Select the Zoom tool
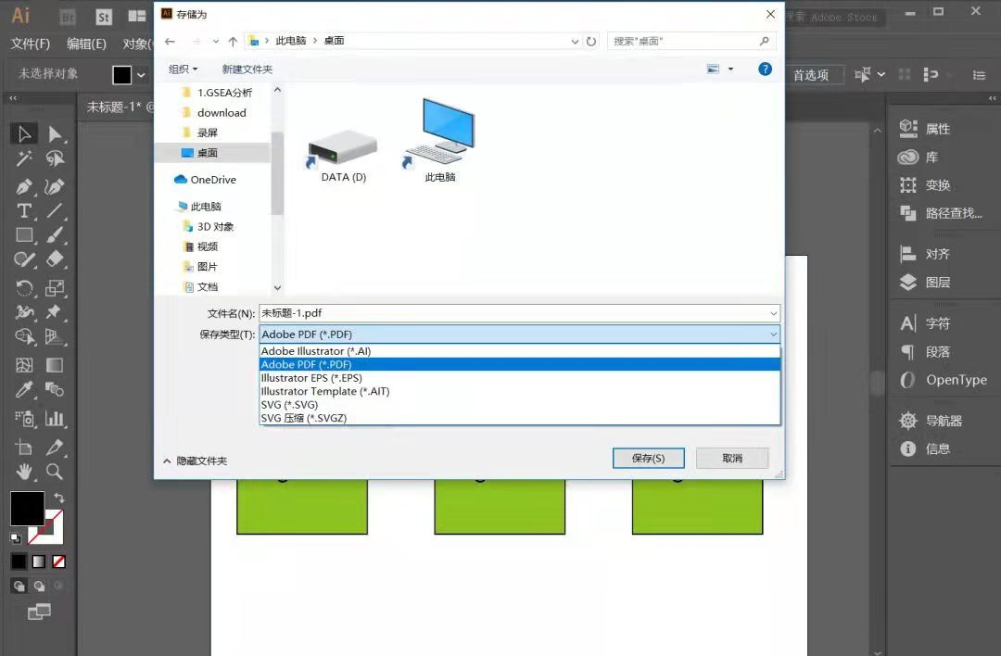1001x656 pixels. pos(55,472)
